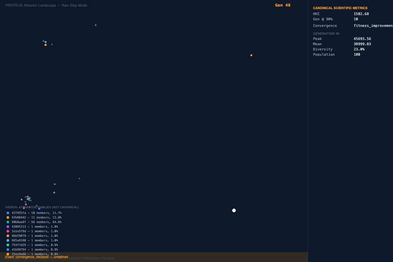Select the topmost gray scatter point

[x=96, y=25]
